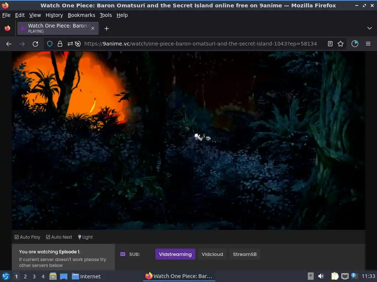Select the Firefox window in the taskbar
The image size is (377, 282).
179,276
